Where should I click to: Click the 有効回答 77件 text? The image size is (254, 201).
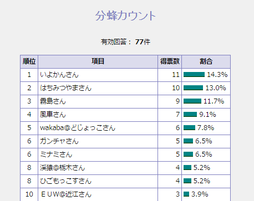click(x=125, y=42)
